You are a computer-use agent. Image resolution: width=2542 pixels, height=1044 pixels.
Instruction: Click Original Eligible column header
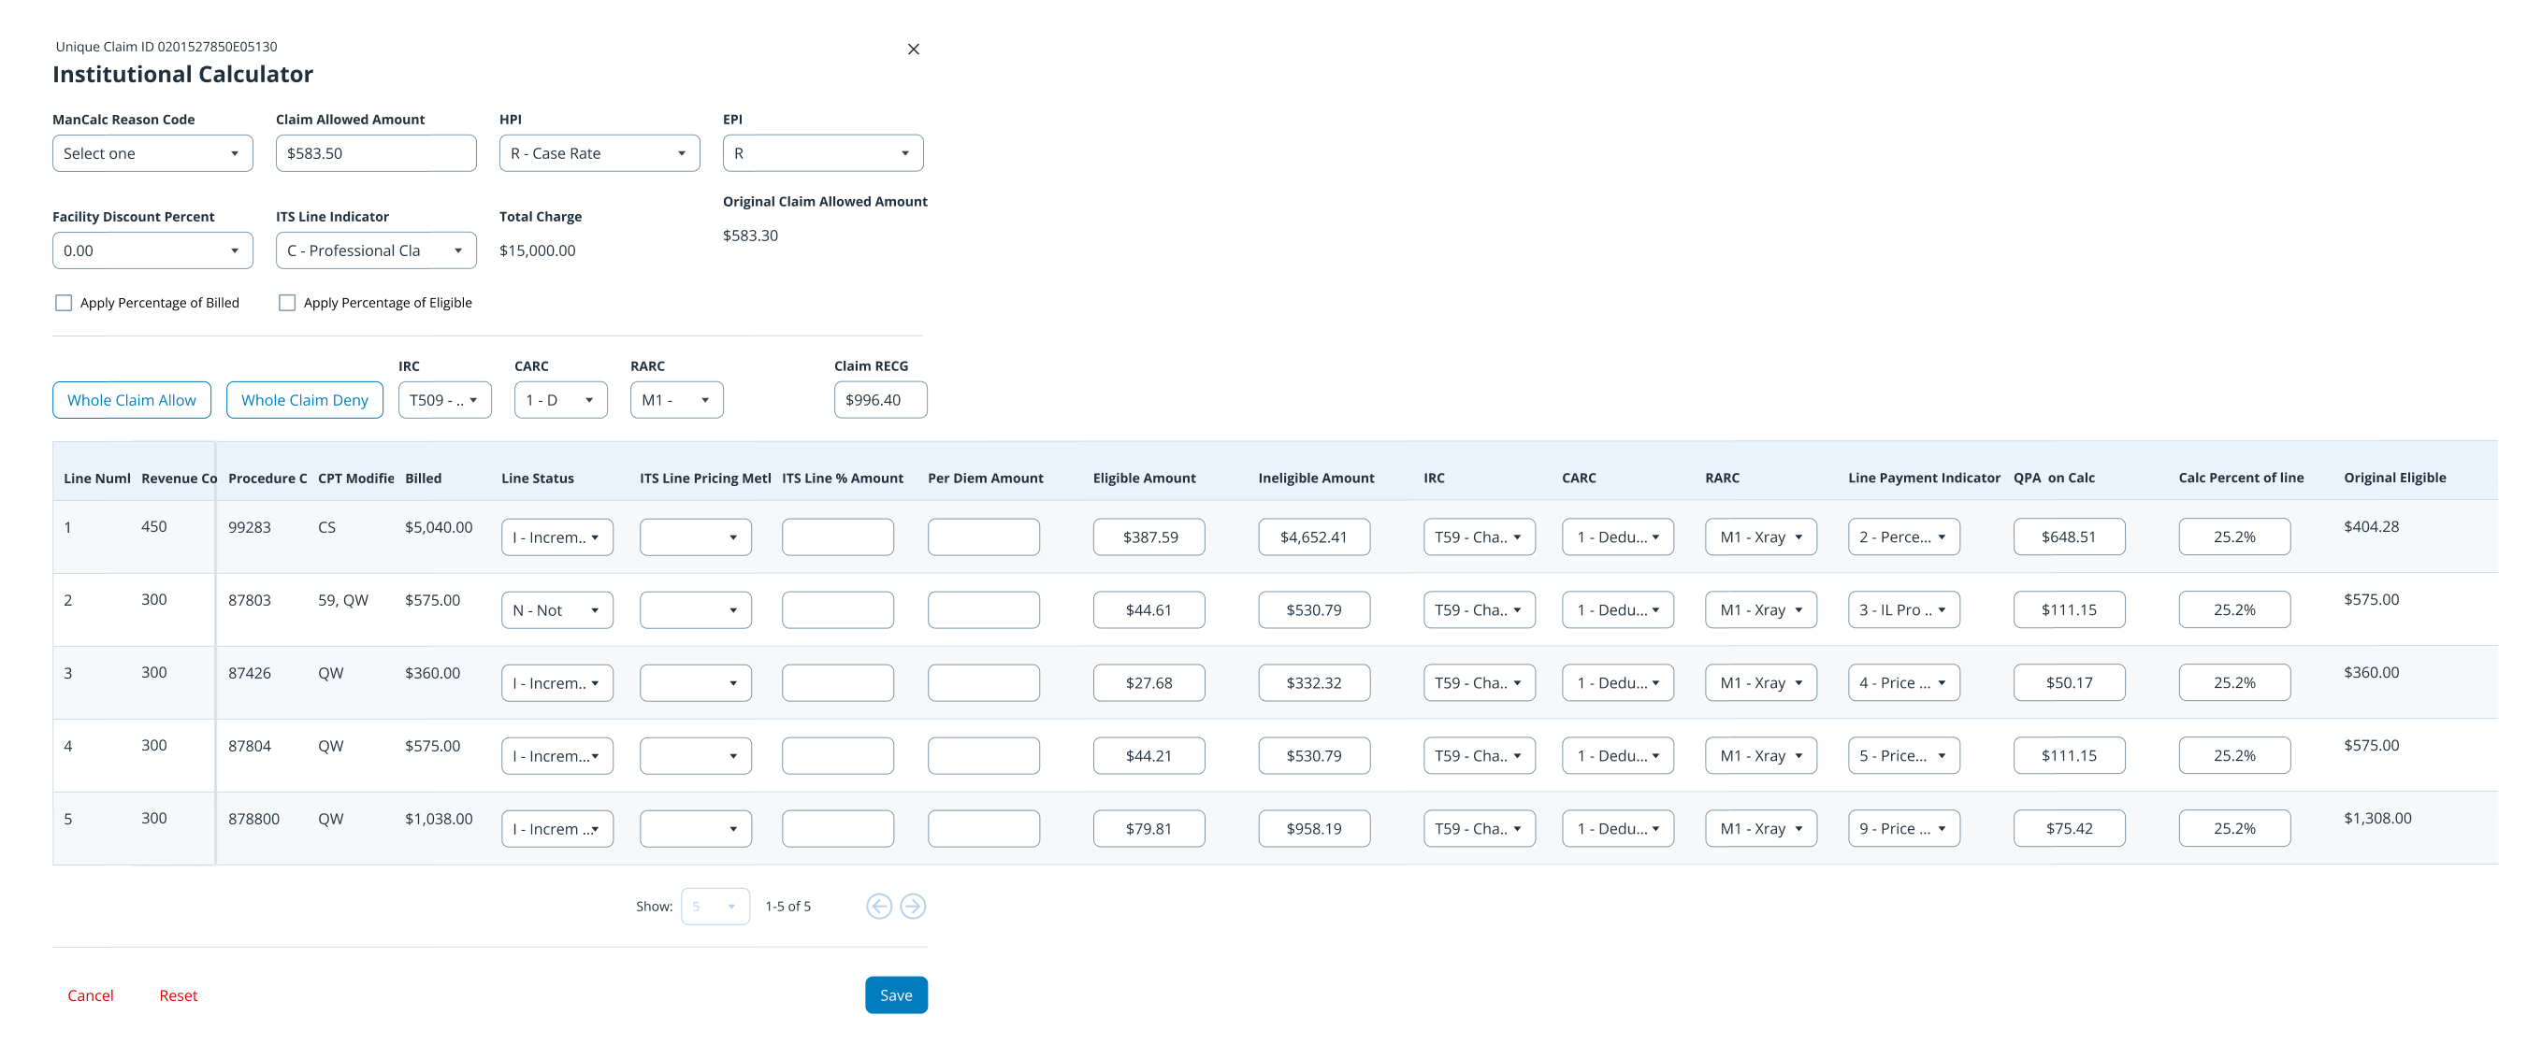point(2395,479)
